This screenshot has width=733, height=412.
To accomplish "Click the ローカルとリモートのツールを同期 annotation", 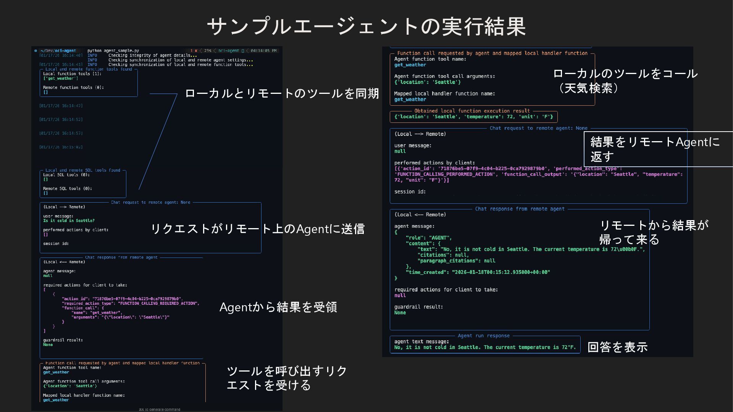I will tap(281, 93).
